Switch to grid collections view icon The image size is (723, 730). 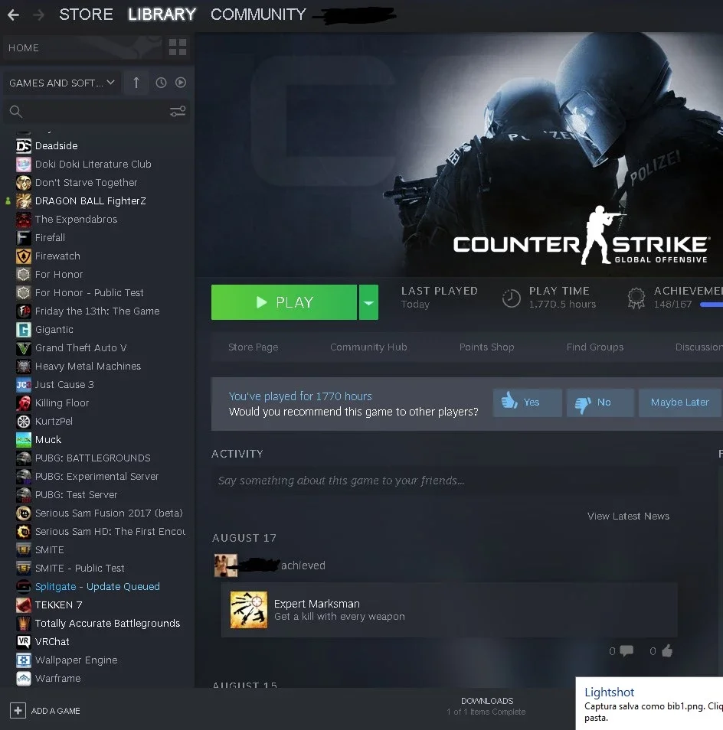point(178,47)
